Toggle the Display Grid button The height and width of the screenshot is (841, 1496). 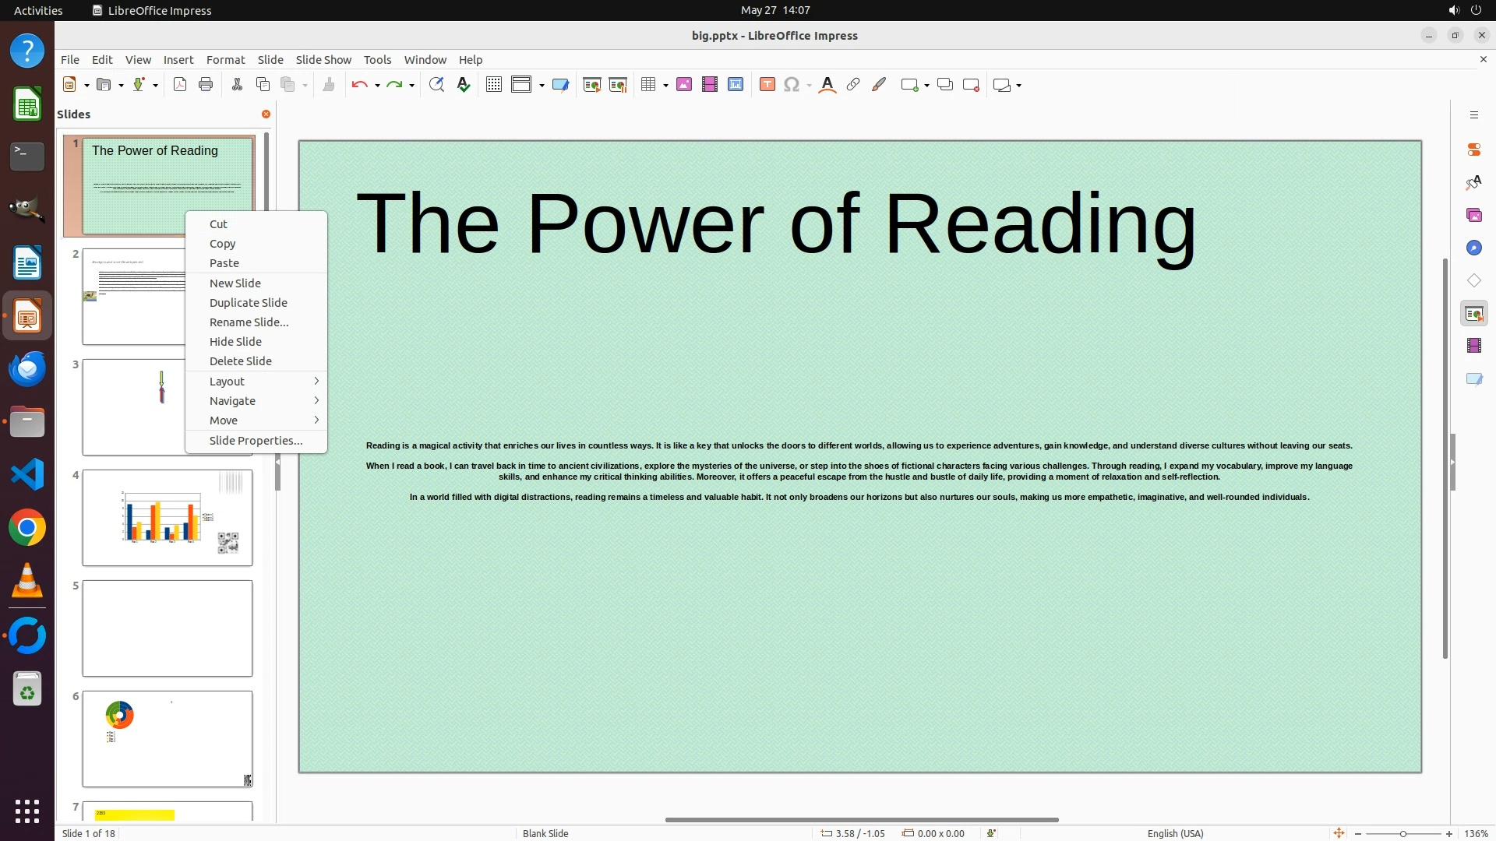(493, 85)
